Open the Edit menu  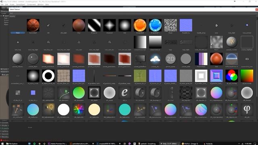coord(6,4)
